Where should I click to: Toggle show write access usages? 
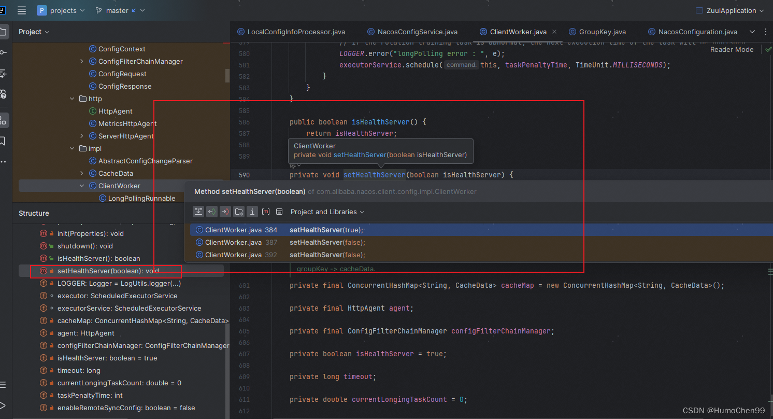click(225, 212)
